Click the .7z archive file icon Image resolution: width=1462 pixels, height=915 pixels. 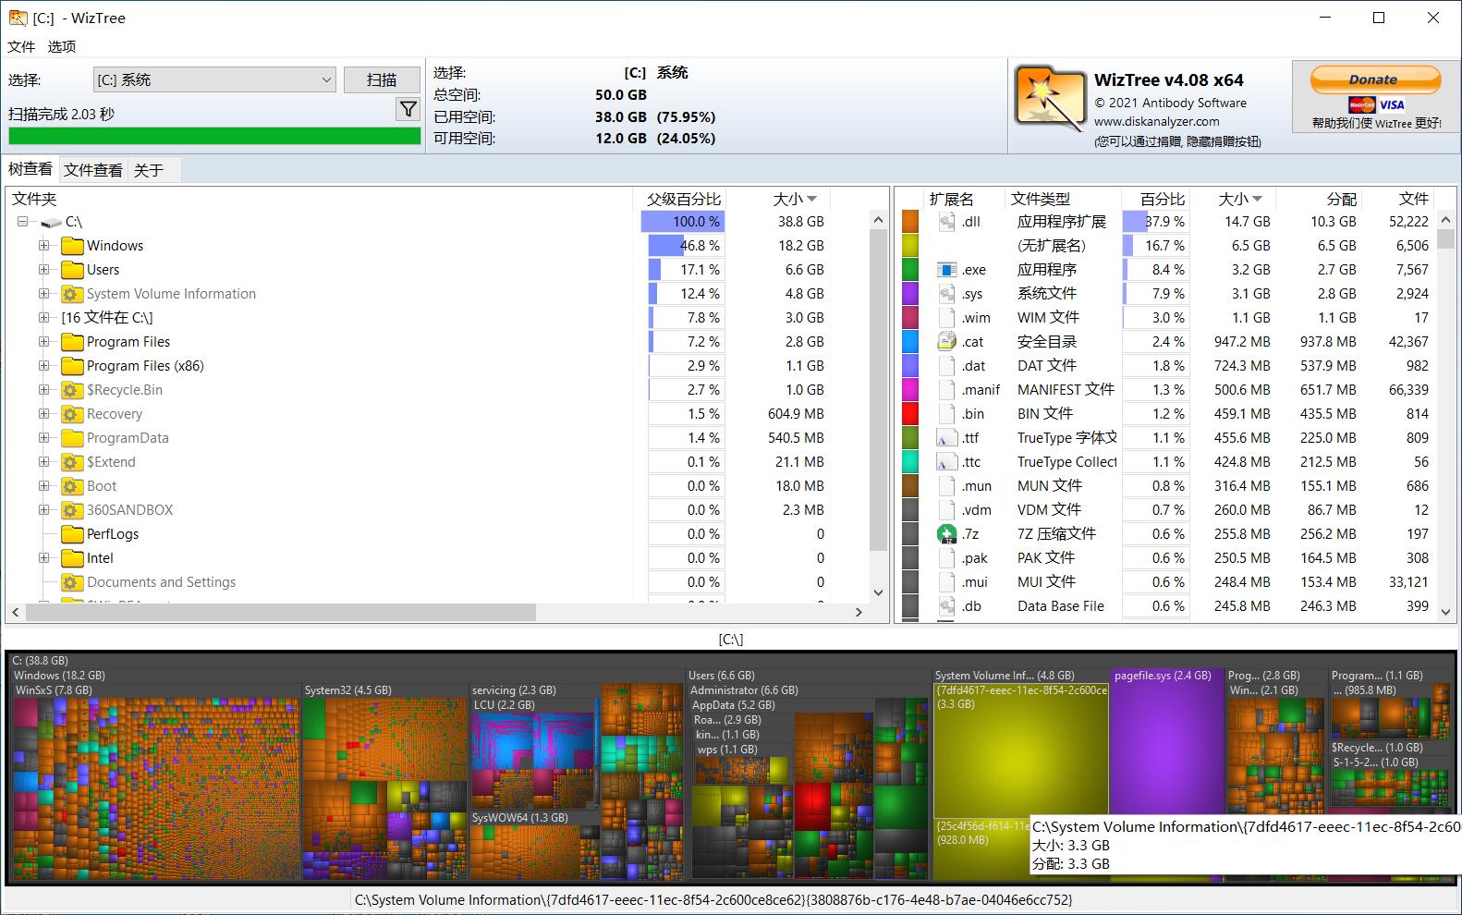(x=946, y=534)
